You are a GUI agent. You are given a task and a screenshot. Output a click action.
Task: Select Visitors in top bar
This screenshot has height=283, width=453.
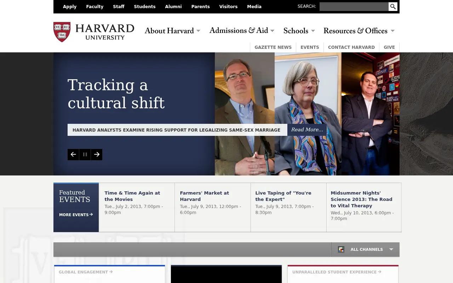(228, 7)
